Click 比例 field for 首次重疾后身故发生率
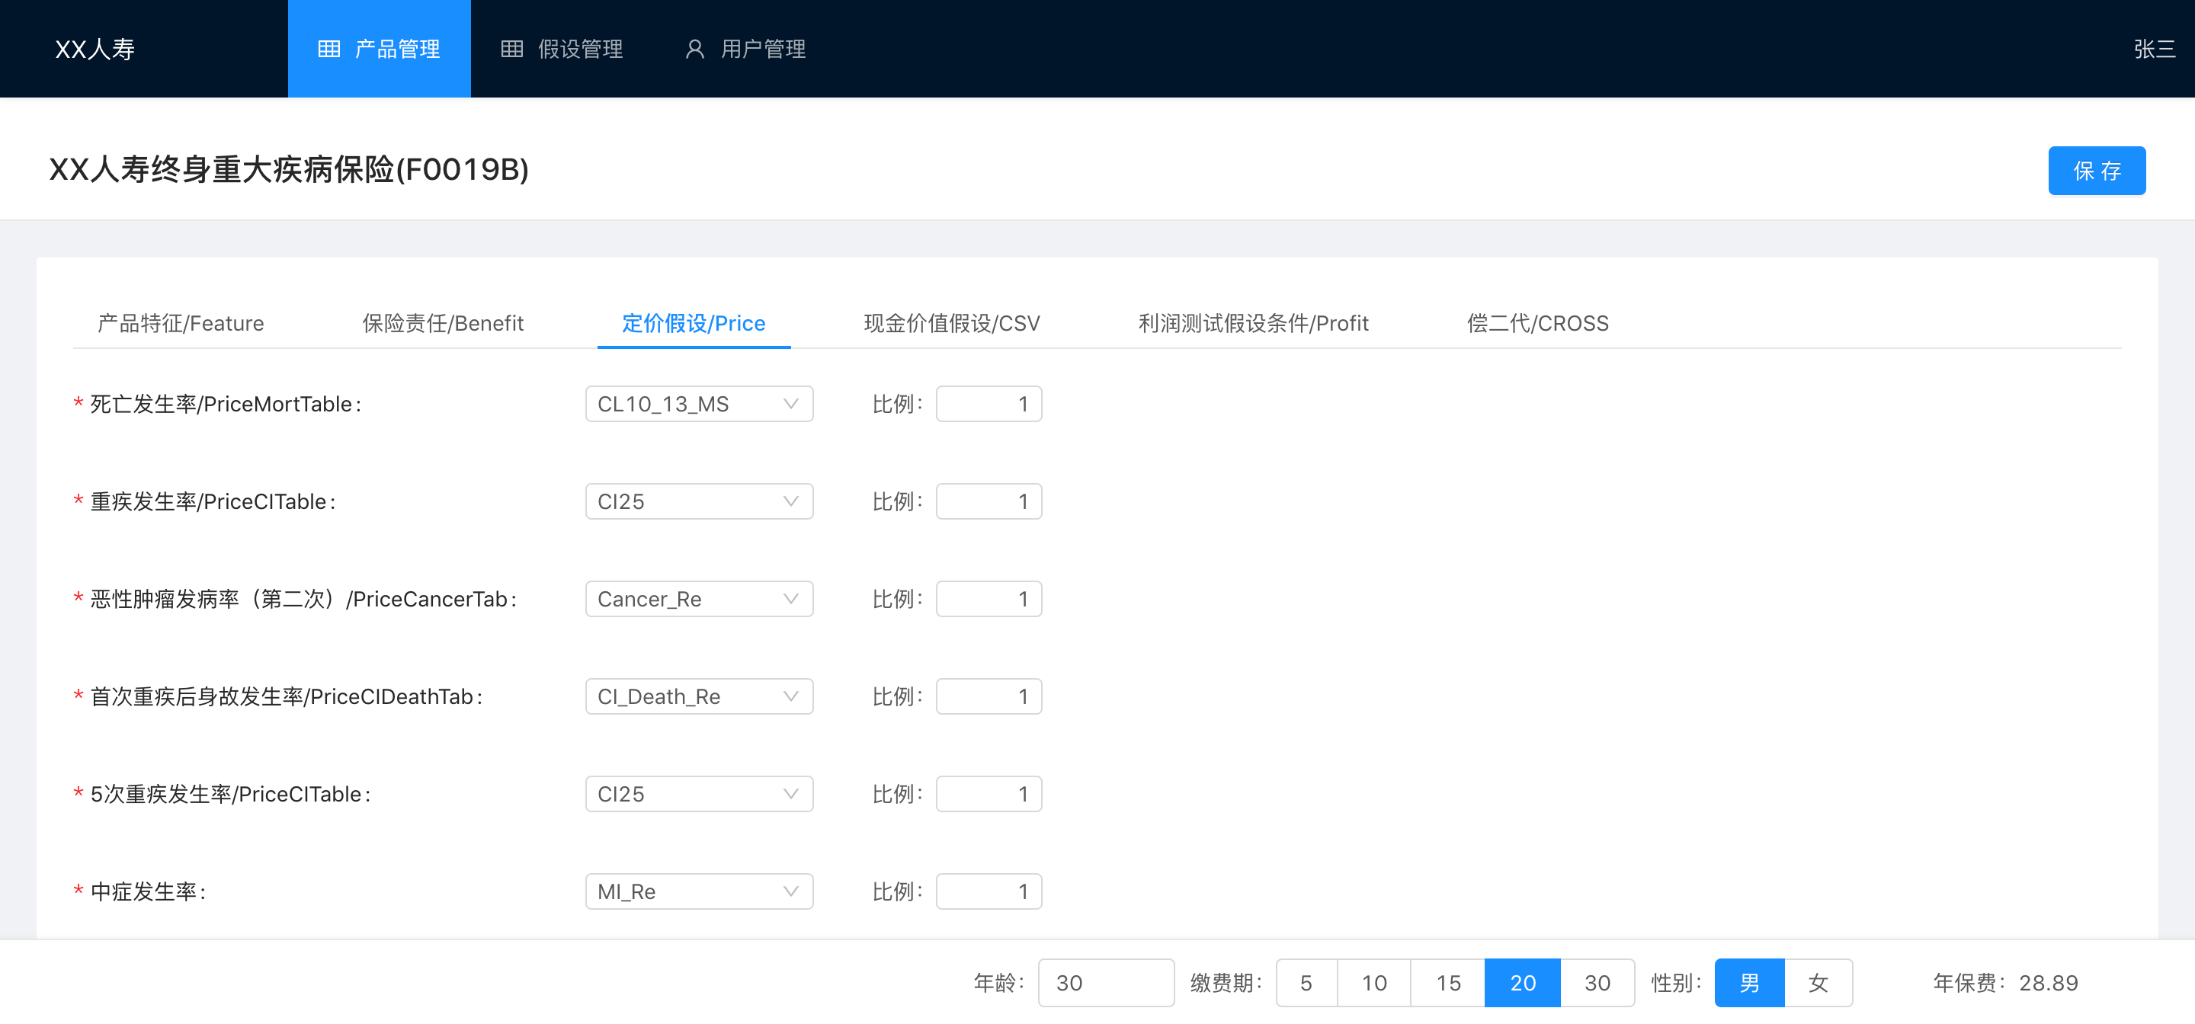This screenshot has height=1024, width=2195. [989, 697]
